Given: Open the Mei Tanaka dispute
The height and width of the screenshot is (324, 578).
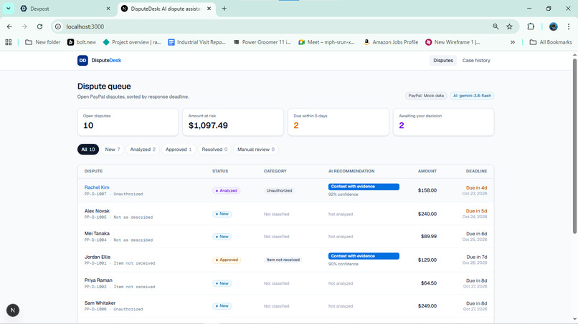Looking at the screenshot, I should (97, 233).
